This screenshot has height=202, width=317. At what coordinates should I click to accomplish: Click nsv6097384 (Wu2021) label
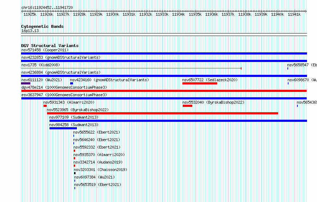(x=94, y=177)
